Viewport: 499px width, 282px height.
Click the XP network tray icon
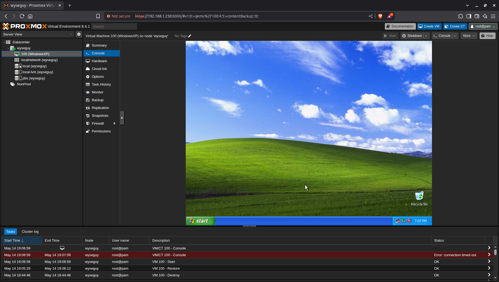[x=398, y=221]
